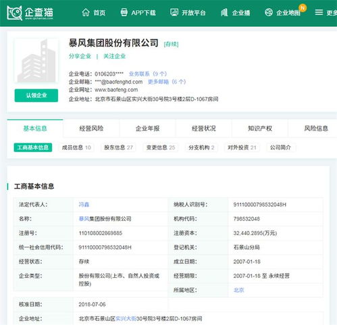
Task: Click the 暴风 link in company name
Action: tap(84, 219)
